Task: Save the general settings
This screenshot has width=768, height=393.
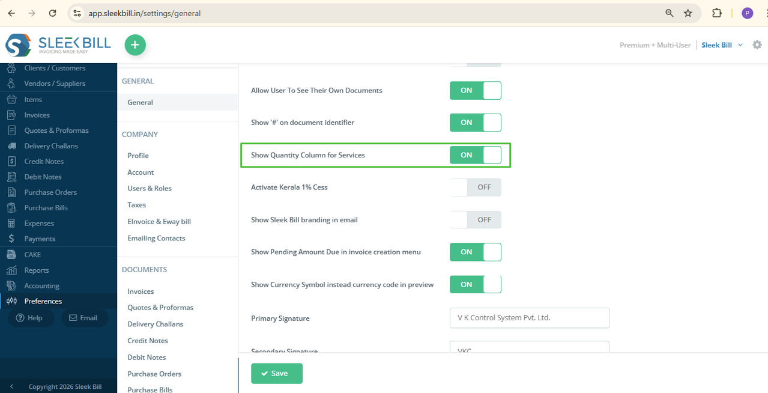Action: 277,373
